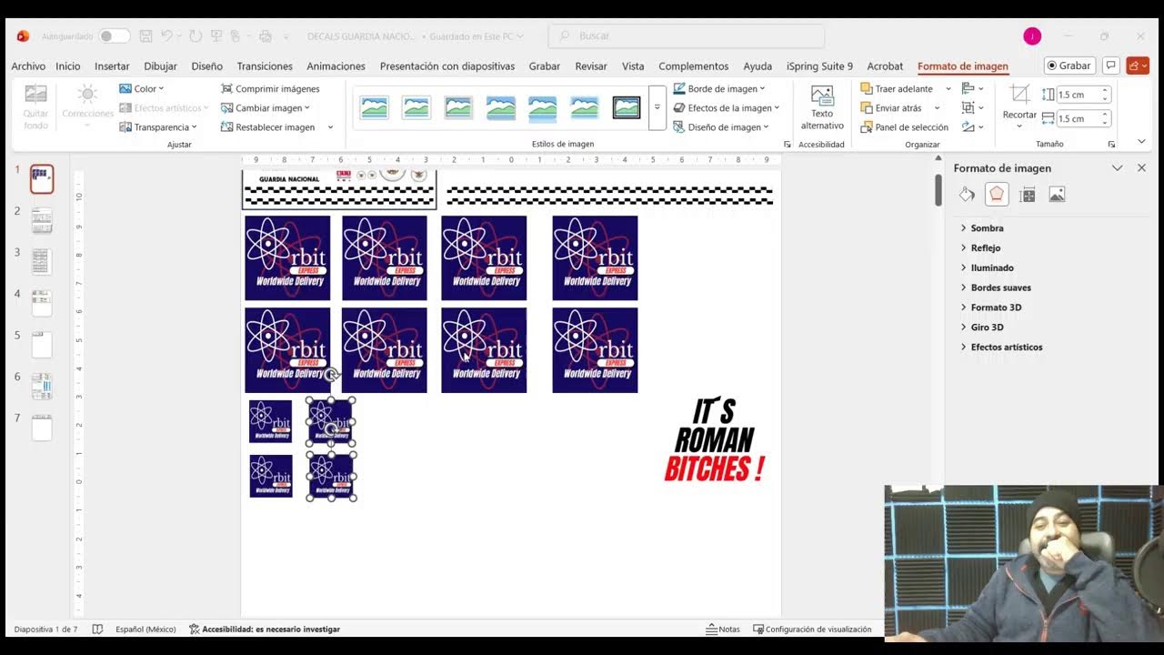Open the Restablecer imagen dropdown arrow
This screenshot has width=1164, height=655.
tap(330, 126)
